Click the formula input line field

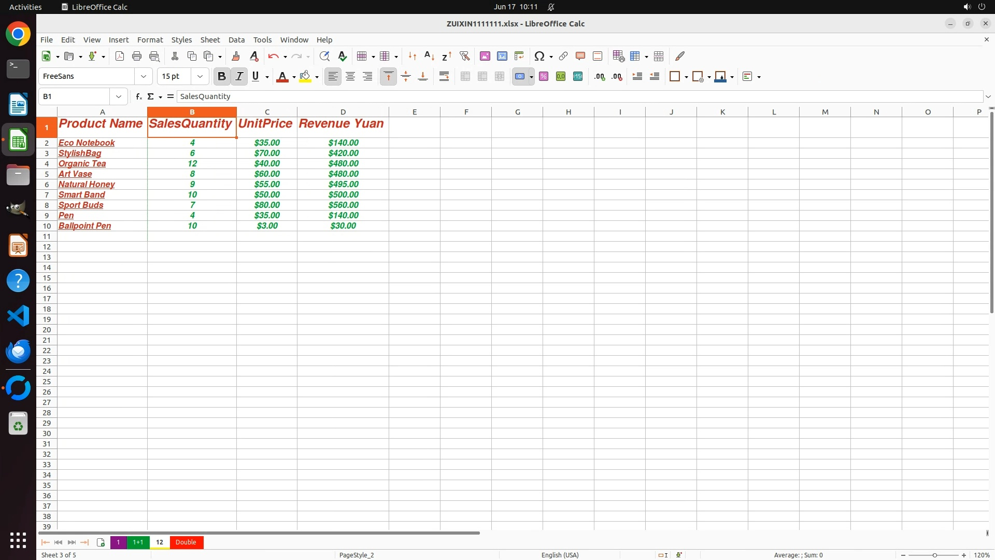tap(570, 96)
